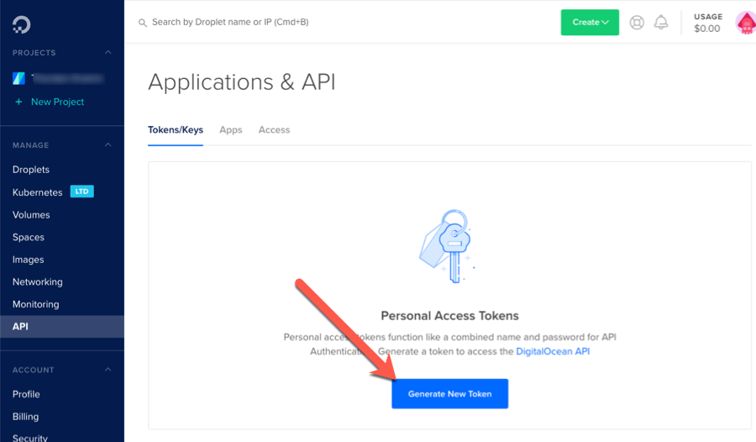The image size is (756, 442).
Task: Click the Kubernetes LTD badge
Action: point(82,192)
